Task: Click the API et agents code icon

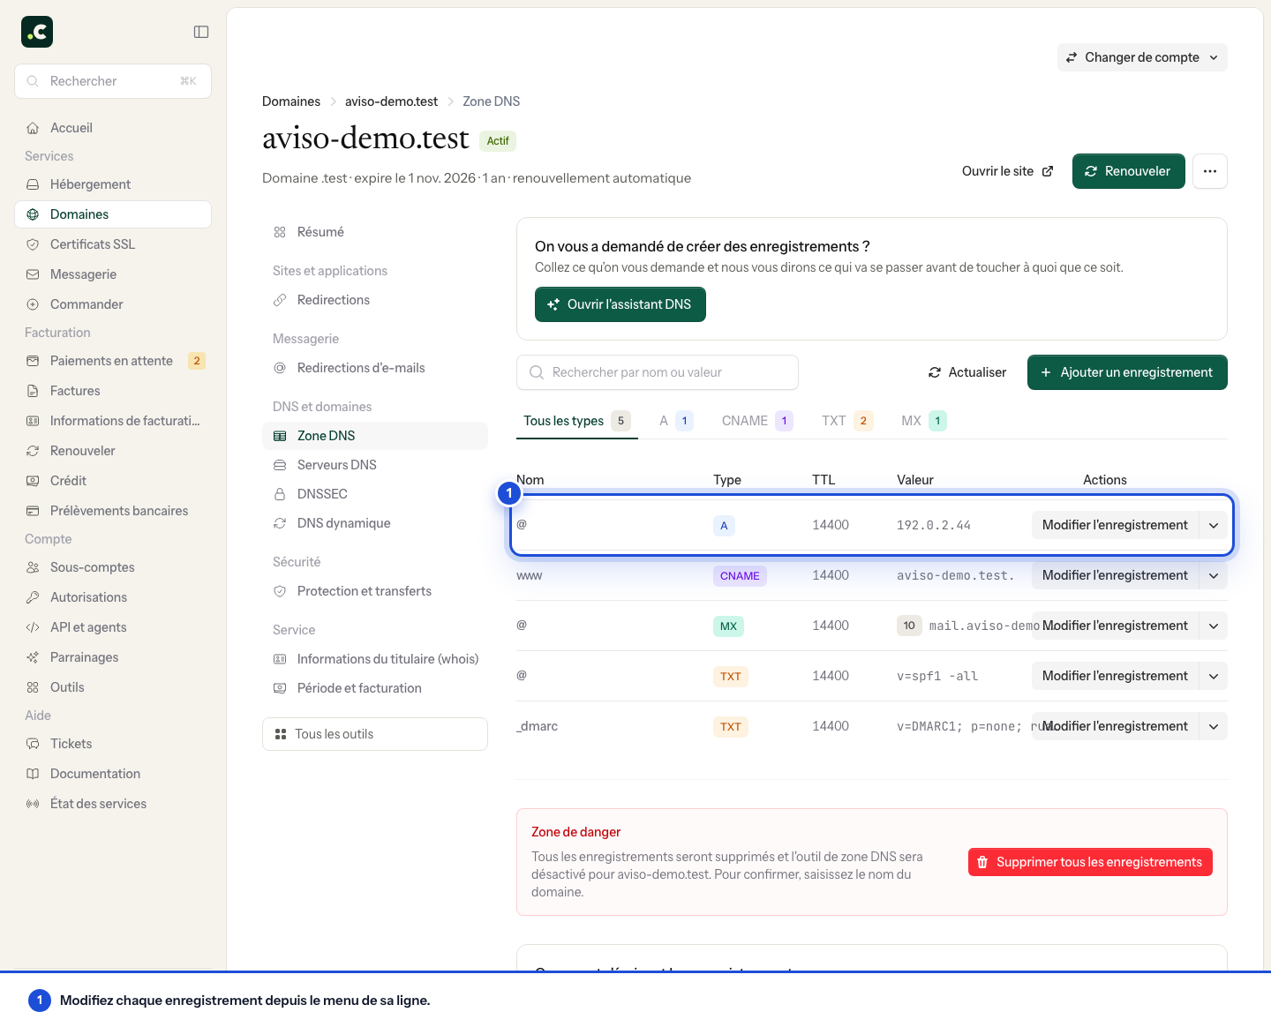Action: click(33, 627)
